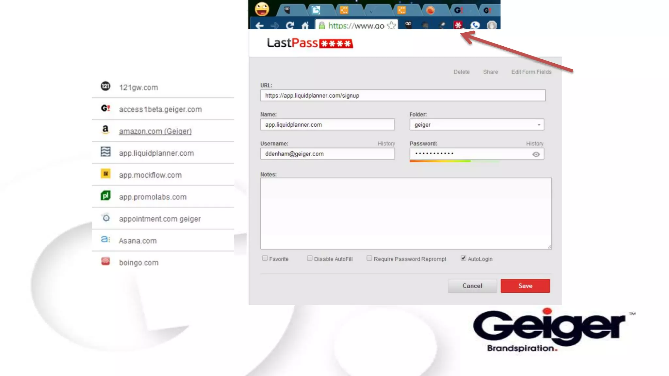
Task: Show the password with the eye icon
Action: [x=536, y=154]
